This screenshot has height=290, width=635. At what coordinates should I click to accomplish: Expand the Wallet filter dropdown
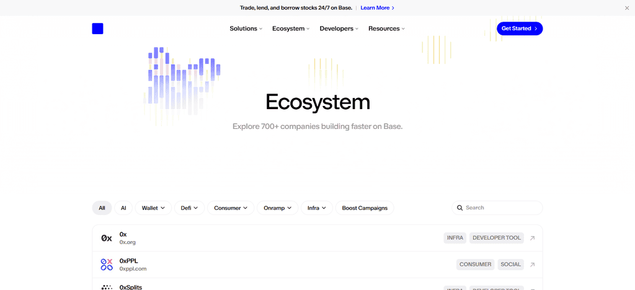coord(154,208)
